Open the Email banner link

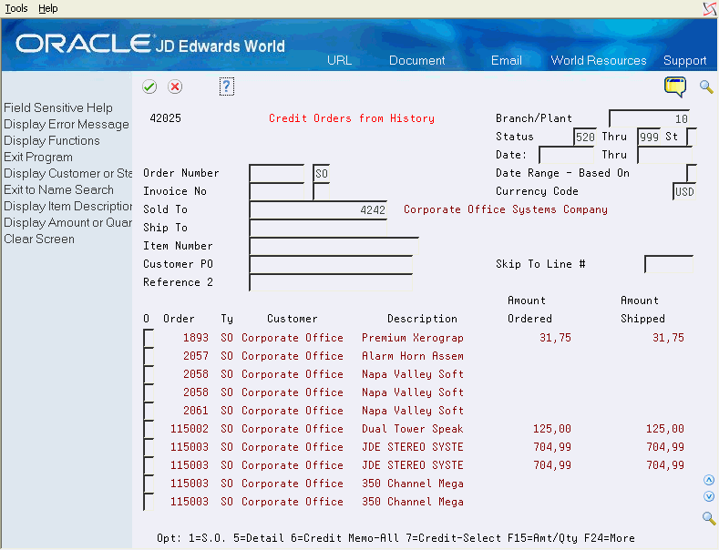click(x=507, y=60)
